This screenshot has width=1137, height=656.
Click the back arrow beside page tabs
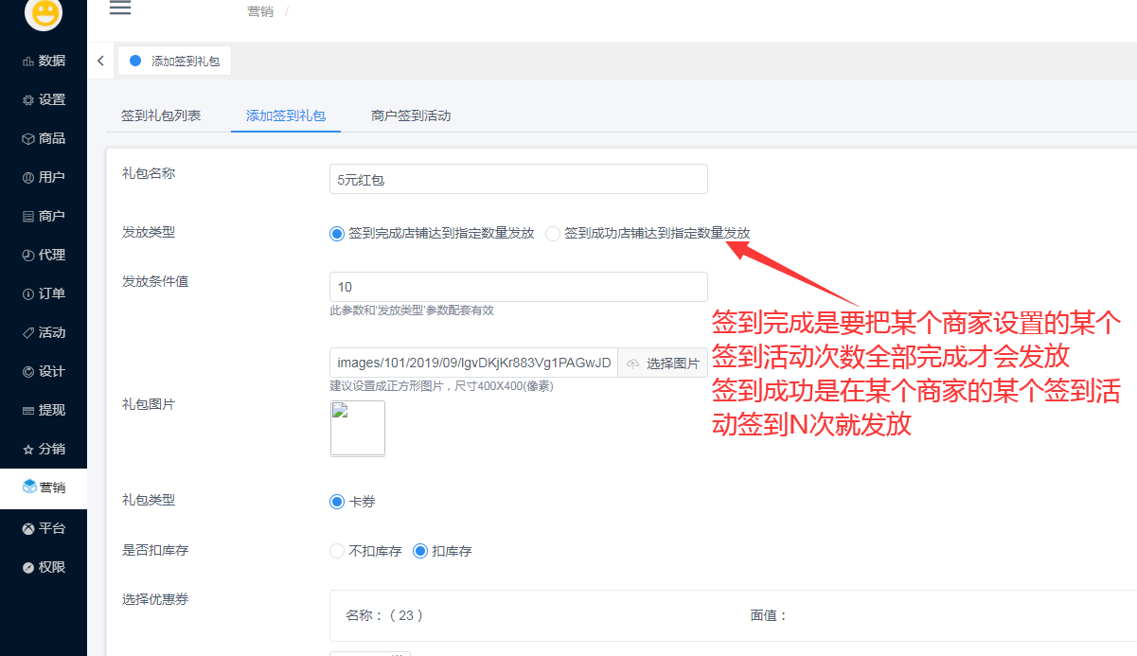tap(100, 61)
